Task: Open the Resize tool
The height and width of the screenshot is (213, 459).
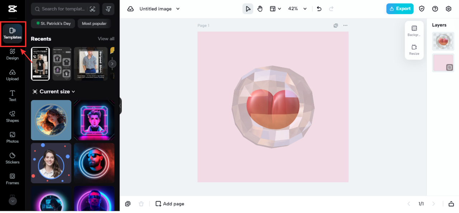Action: click(x=414, y=49)
